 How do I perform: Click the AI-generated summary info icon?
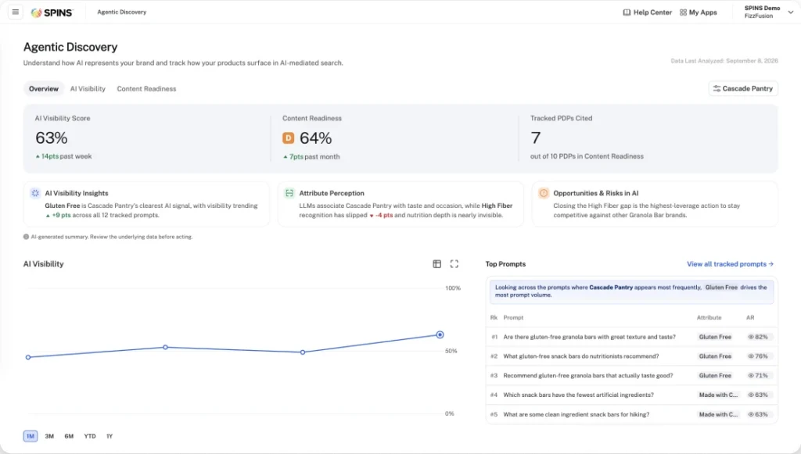coord(26,237)
